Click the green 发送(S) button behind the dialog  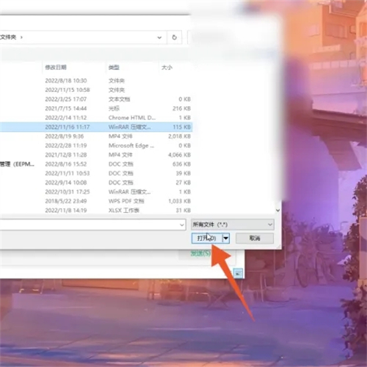point(201,254)
